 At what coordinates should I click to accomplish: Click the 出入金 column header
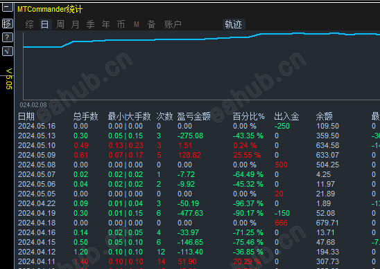click(x=286, y=116)
